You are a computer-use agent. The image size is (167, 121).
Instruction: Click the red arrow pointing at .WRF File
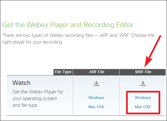[x=152, y=51]
